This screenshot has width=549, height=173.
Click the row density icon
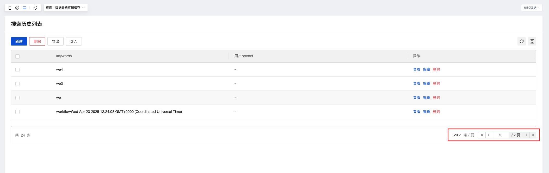(x=532, y=41)
